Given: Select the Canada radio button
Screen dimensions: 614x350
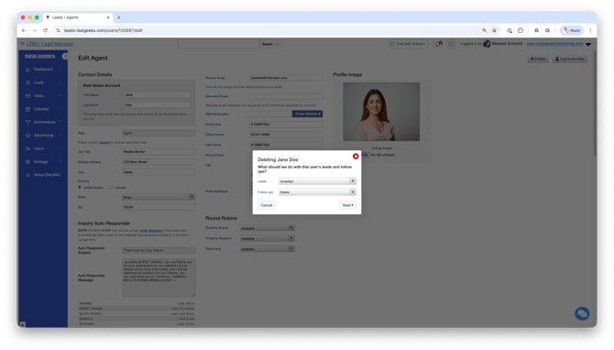Looking at the screenshot, I should pyautogui.click(x=111, y=187).
